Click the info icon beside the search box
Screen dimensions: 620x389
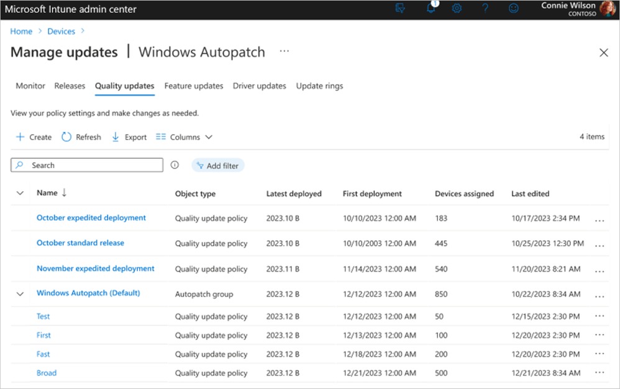coord(175,164)
